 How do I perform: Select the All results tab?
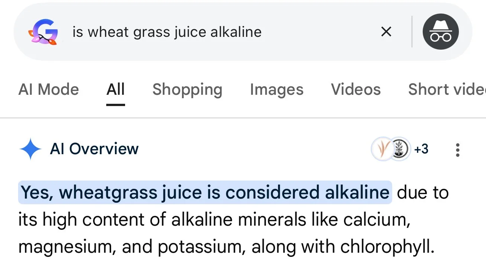116,90
